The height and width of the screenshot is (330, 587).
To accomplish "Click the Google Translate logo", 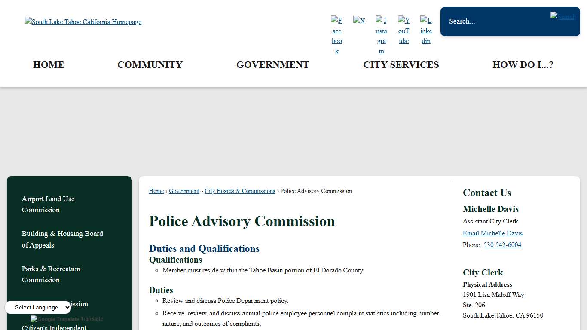I will pos(67,319).
